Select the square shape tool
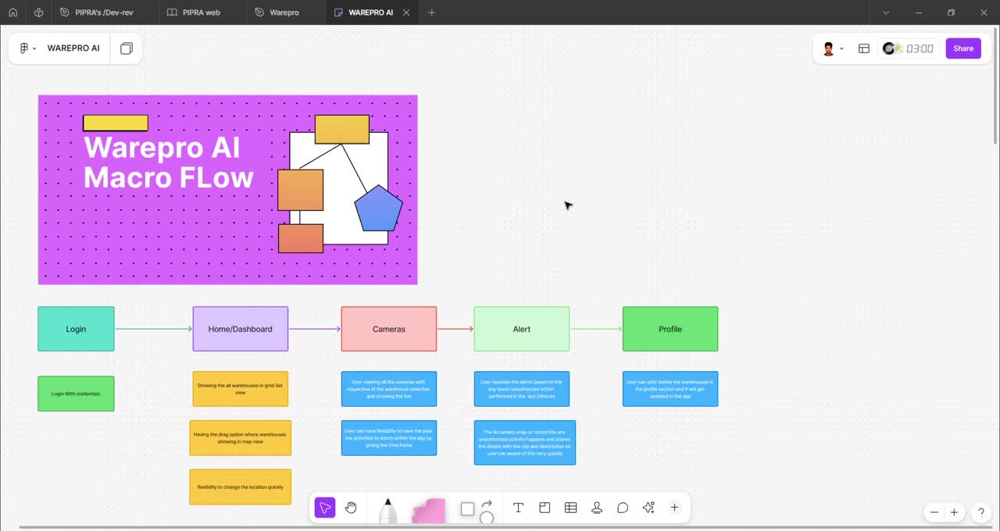Image resolution: width=1000 pixels, height=531 pixels. tap(467, 509)
